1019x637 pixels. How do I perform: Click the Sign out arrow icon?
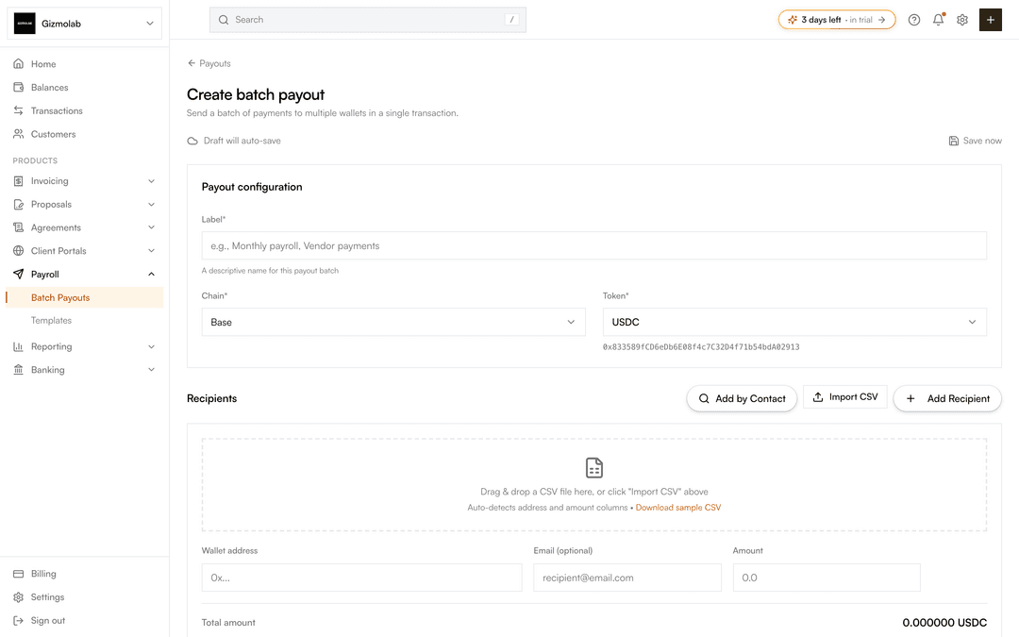[18, 621]
